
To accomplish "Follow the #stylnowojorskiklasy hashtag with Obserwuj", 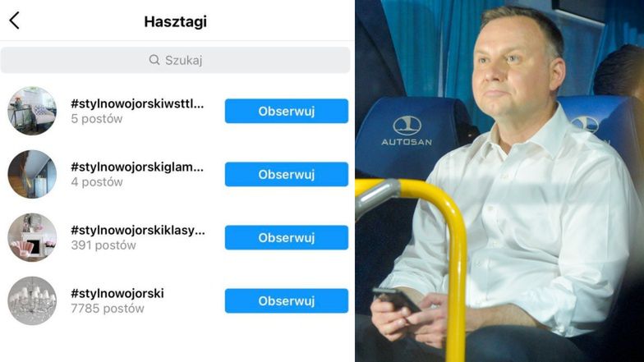I will (286, 237).
